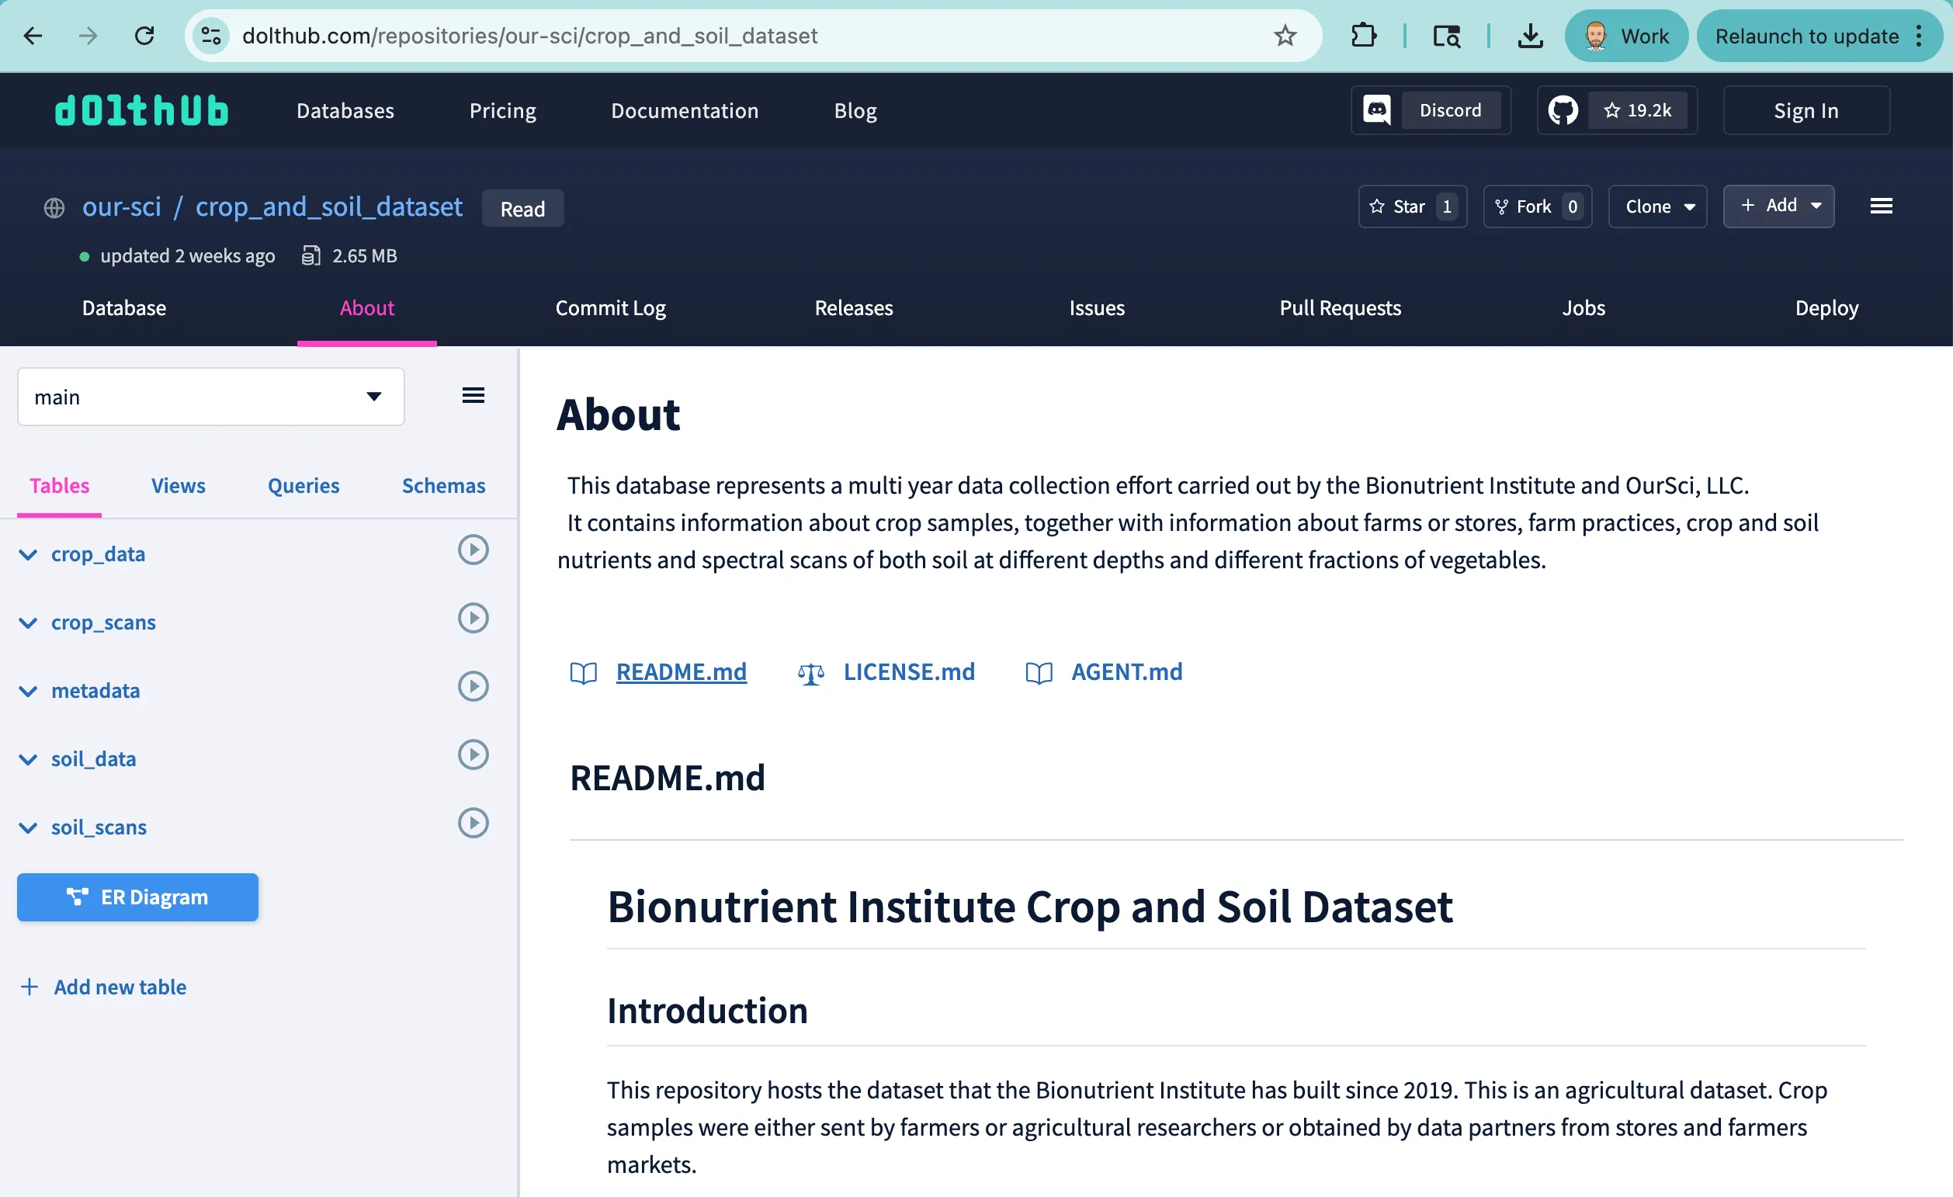Screen dimensions: 1953x1197
Task: Click the ER Diagram button
Action: point(138,897)
